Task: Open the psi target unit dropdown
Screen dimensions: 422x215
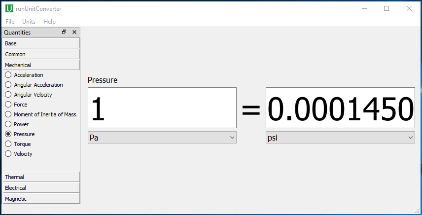Action: 340,138
